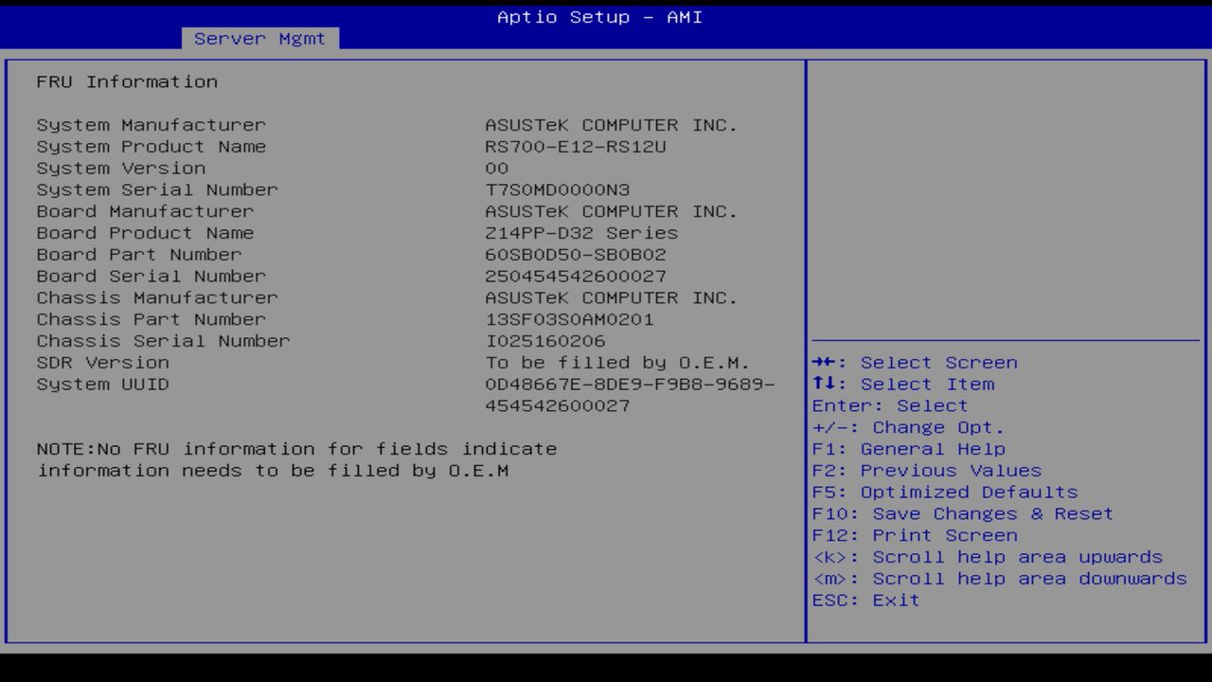Select the Board Serial Number row
This screenshot has width=1212, height=682.
(x=151, y=276)
